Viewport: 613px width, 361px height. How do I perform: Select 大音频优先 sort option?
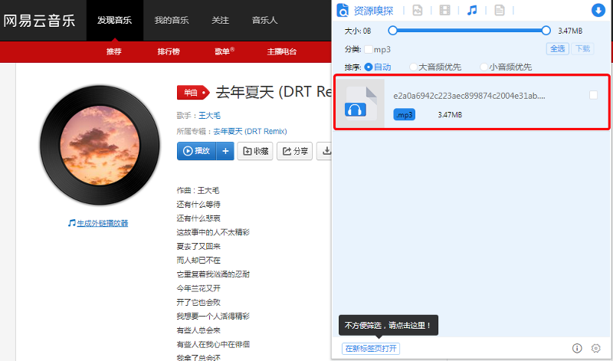(413, 67)
